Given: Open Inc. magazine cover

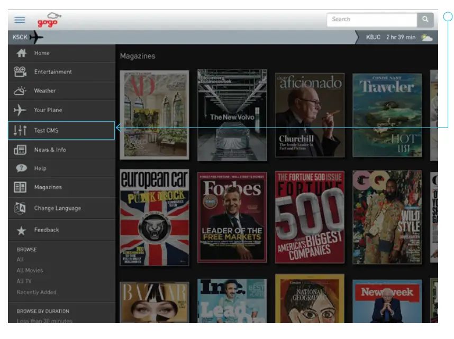Looking at the screenshot, I should (232, 301).
